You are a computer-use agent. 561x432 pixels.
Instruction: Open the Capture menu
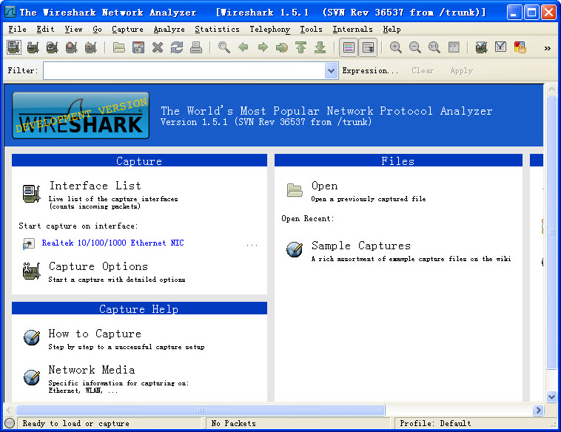click(128, 30)
